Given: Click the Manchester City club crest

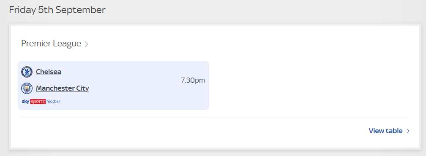Looking at the screenshot, I should (27, 88).
